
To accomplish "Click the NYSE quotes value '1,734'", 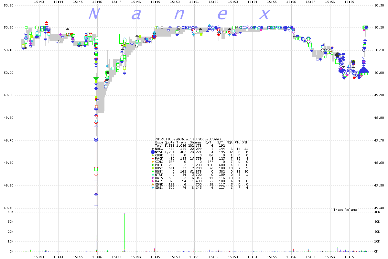I will pyautogui.click(x=170, y=152).
